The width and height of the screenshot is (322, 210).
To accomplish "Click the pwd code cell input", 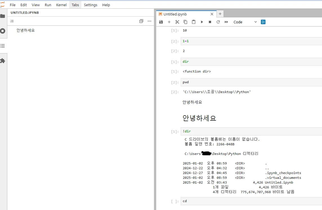I will [251, 82].
